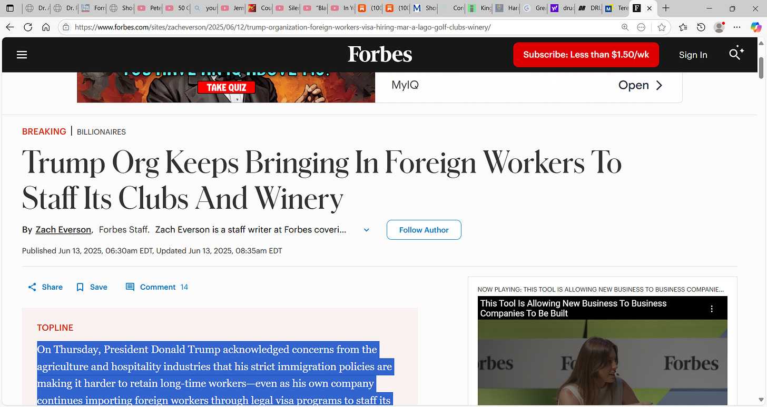
Task: Open MyIQ ad chevron
Action: click(x=659, y=85)
